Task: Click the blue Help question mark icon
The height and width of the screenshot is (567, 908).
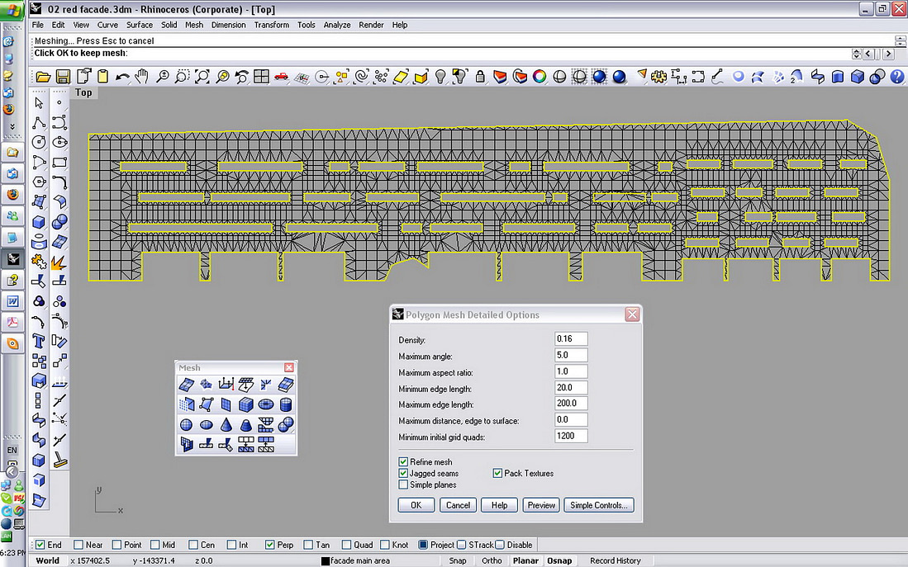Action: click(896, 77)
